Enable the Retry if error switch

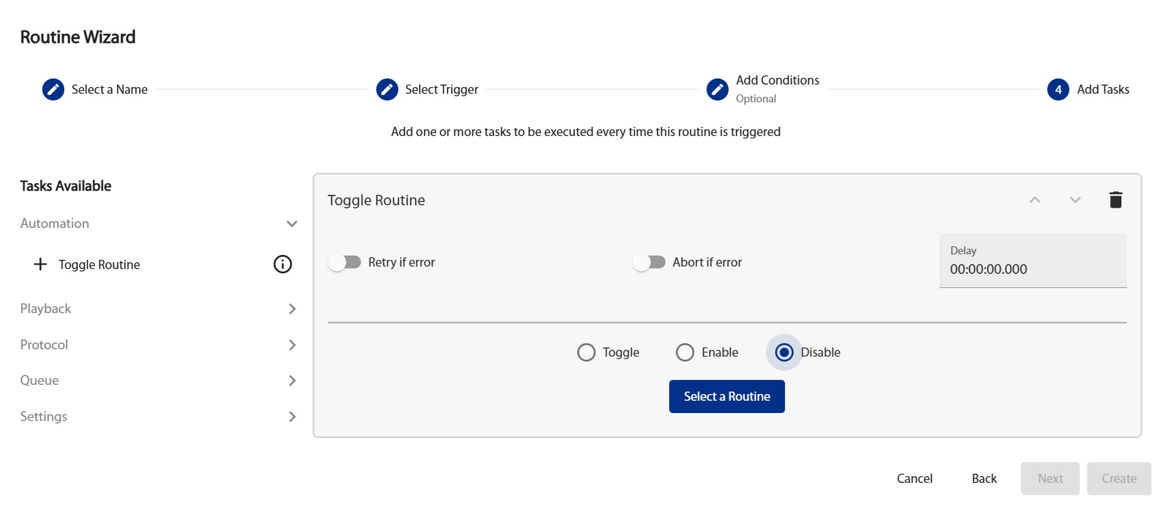pos(344,262)
